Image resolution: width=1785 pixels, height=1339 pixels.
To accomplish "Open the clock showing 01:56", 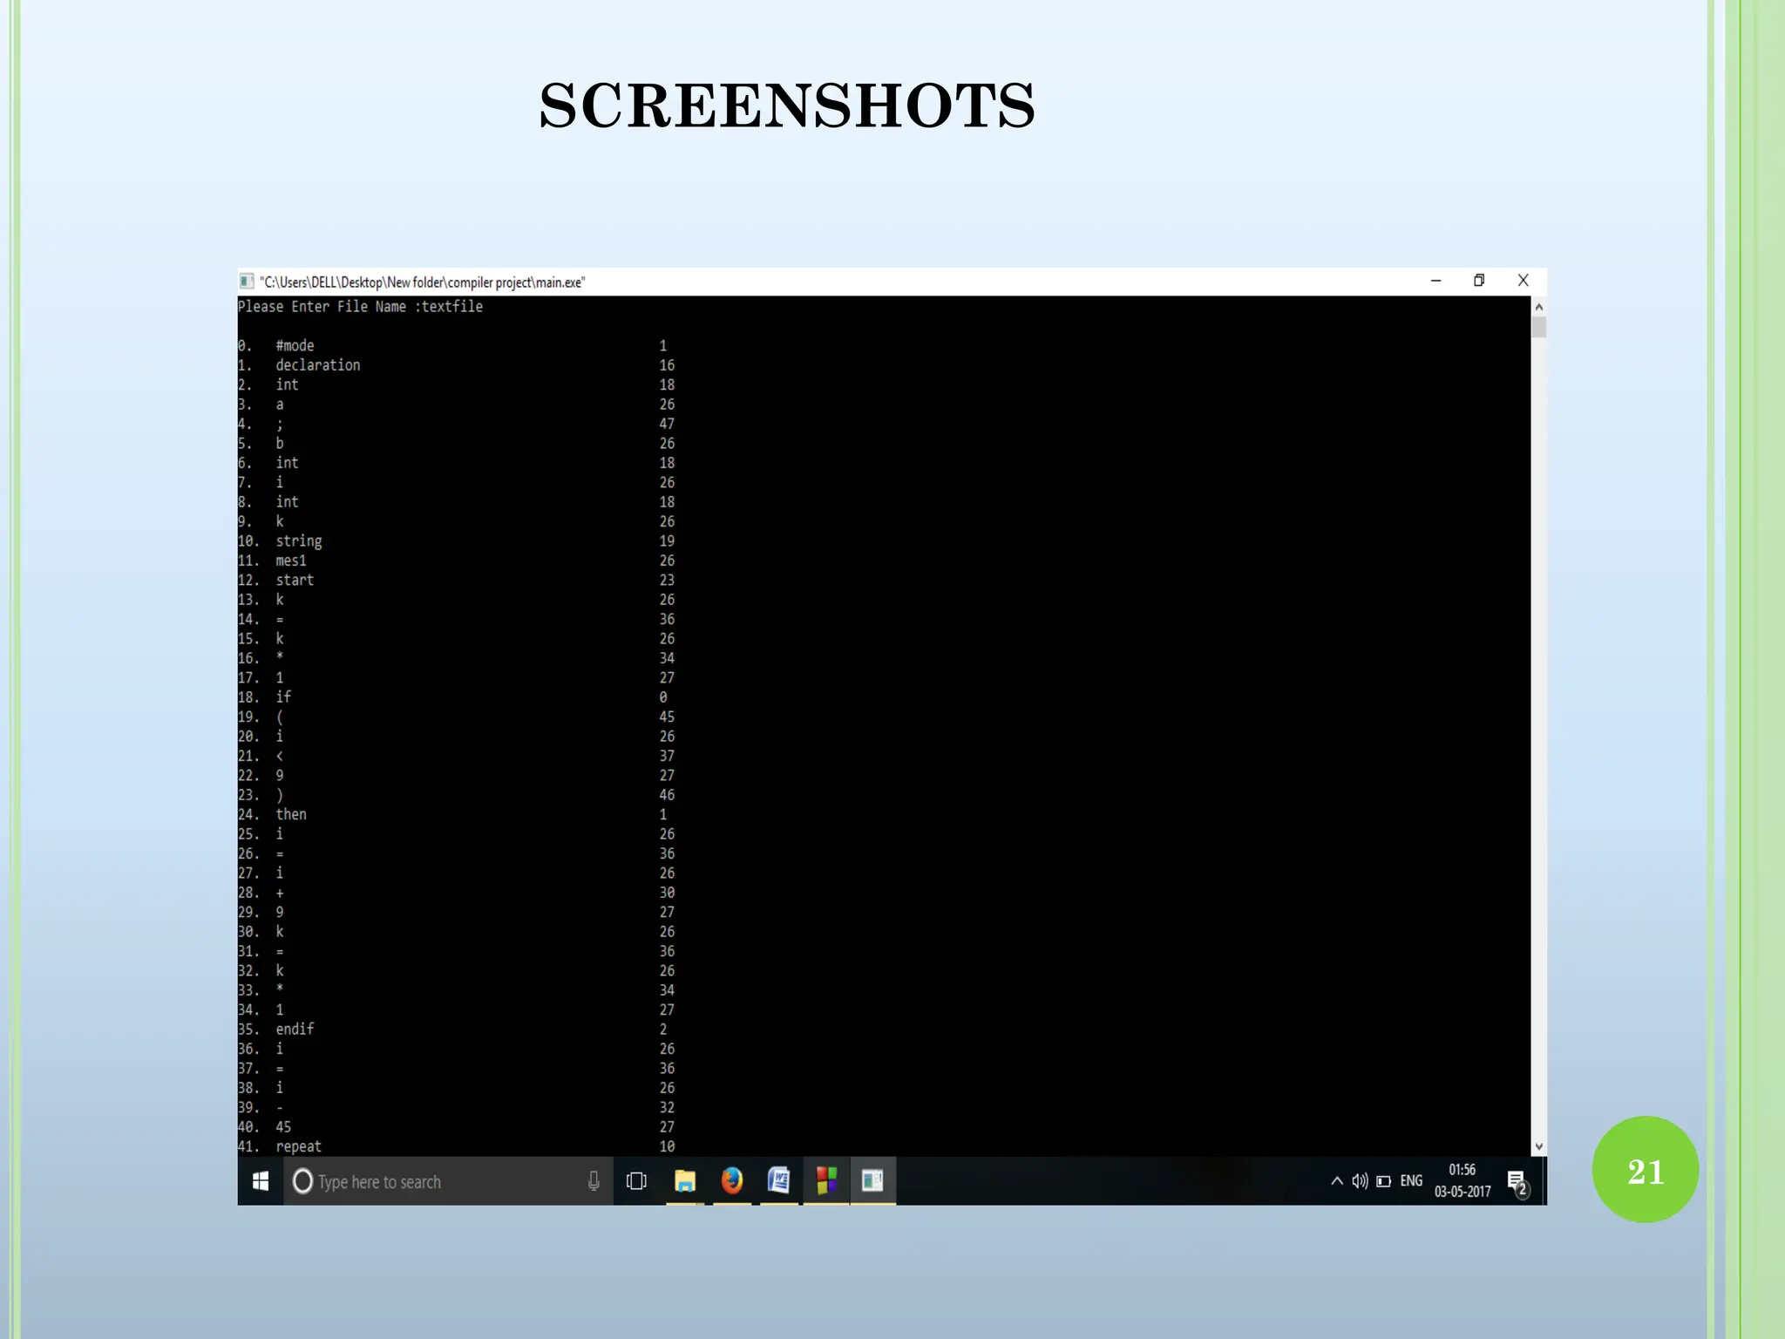I will coord(1463,1180).
